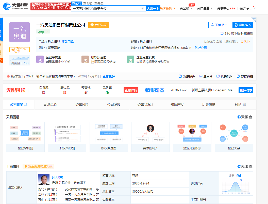This screenshot has height=204, width=268.
Task: Switch to the 公司发展 tab
Action: pyautogui.click(x=114, y=105)
